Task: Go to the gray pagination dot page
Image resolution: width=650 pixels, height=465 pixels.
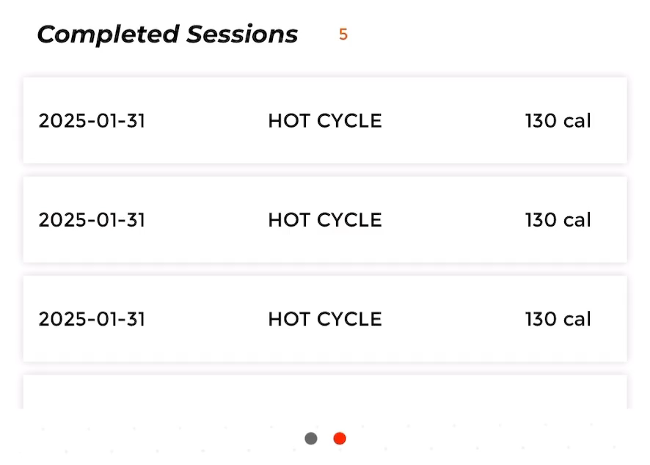Action: 311,438
